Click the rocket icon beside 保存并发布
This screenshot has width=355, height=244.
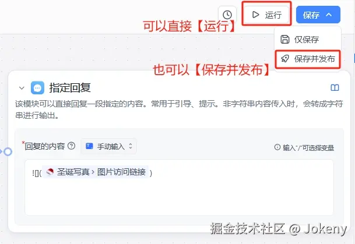point(285,59)
